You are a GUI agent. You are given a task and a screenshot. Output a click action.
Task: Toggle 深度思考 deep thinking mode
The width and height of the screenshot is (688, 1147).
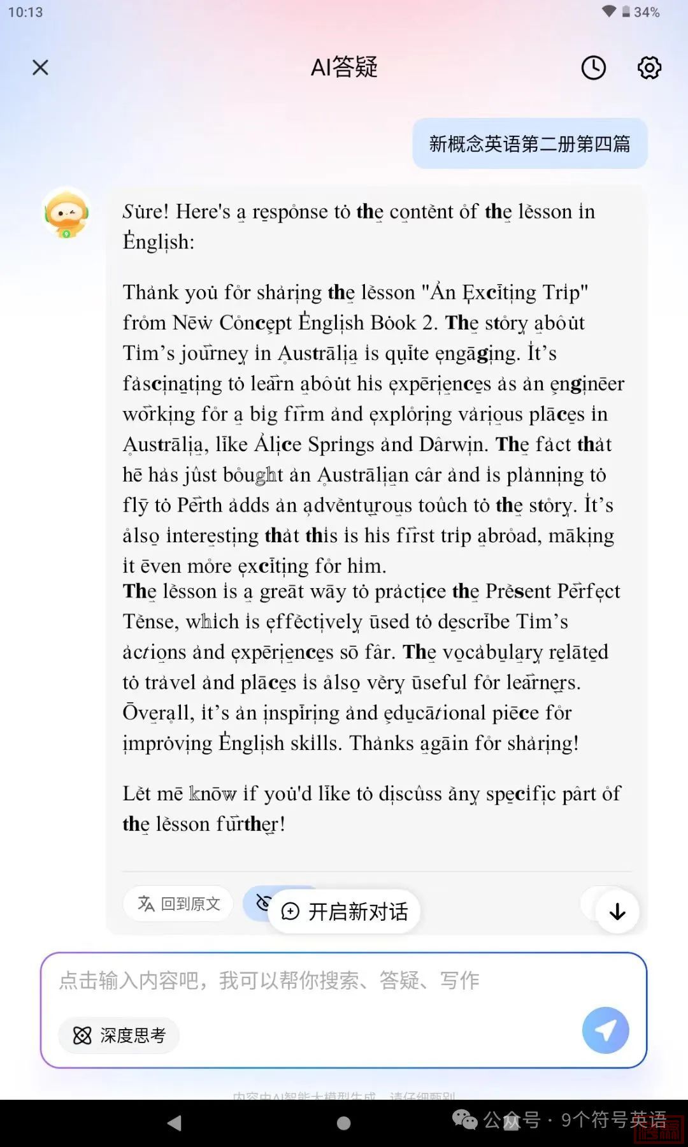coord(119,1035)
